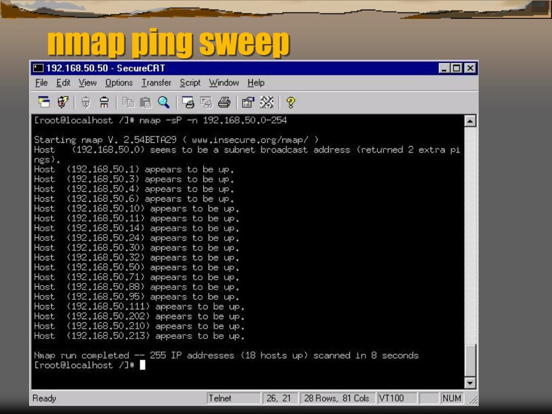Click the 'Starting nmap V. 2.54BETA29' line
552x414 pixels.
[x=176, y=140]
